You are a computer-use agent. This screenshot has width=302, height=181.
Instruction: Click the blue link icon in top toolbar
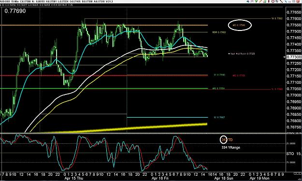[x=248, y=1]
